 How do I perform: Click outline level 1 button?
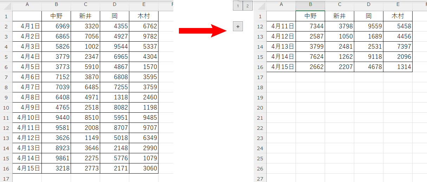click(238, 6)
